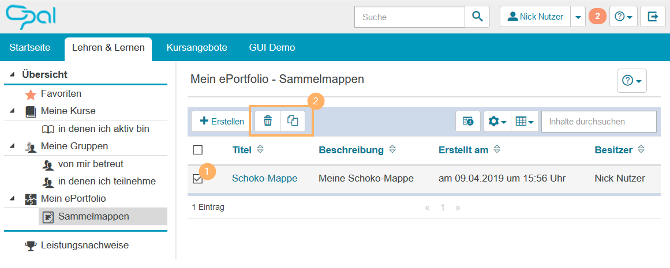The height and width of the screenshot is (268, 670).
Task: Open Leistungsnachweise trophy item
Action: tap(84, 246)
